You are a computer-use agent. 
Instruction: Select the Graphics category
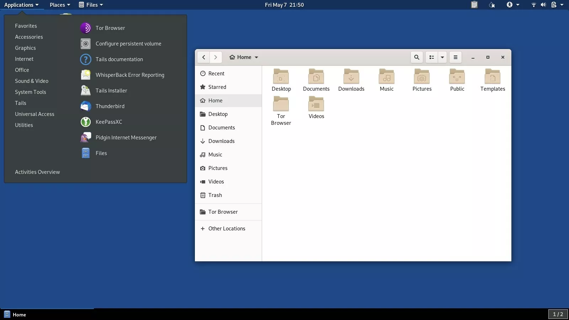click(25, 48)
